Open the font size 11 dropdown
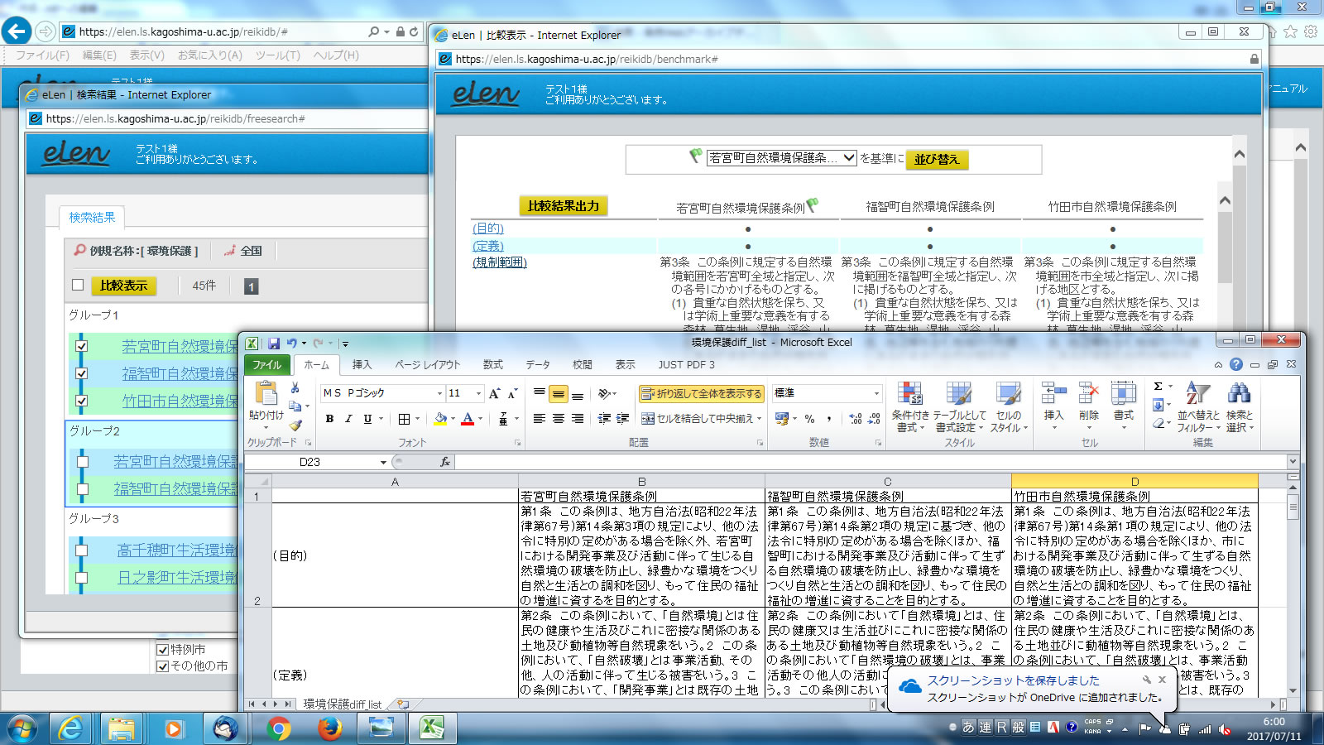This screenshot has height=745, width=1324. pyautogui.click(x=478, y=393)
